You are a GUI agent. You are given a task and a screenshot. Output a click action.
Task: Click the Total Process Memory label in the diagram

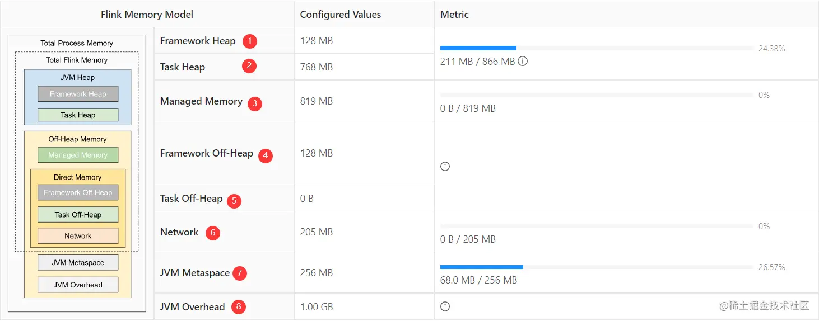click(x=77, y=43)
